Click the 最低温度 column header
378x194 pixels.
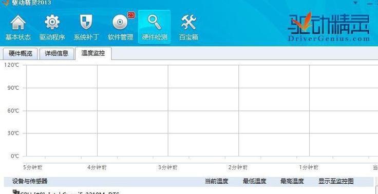[255, 181]
